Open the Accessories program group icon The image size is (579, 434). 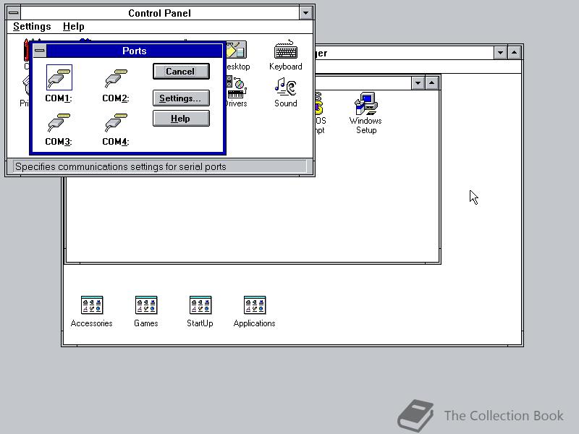(92, 312)
